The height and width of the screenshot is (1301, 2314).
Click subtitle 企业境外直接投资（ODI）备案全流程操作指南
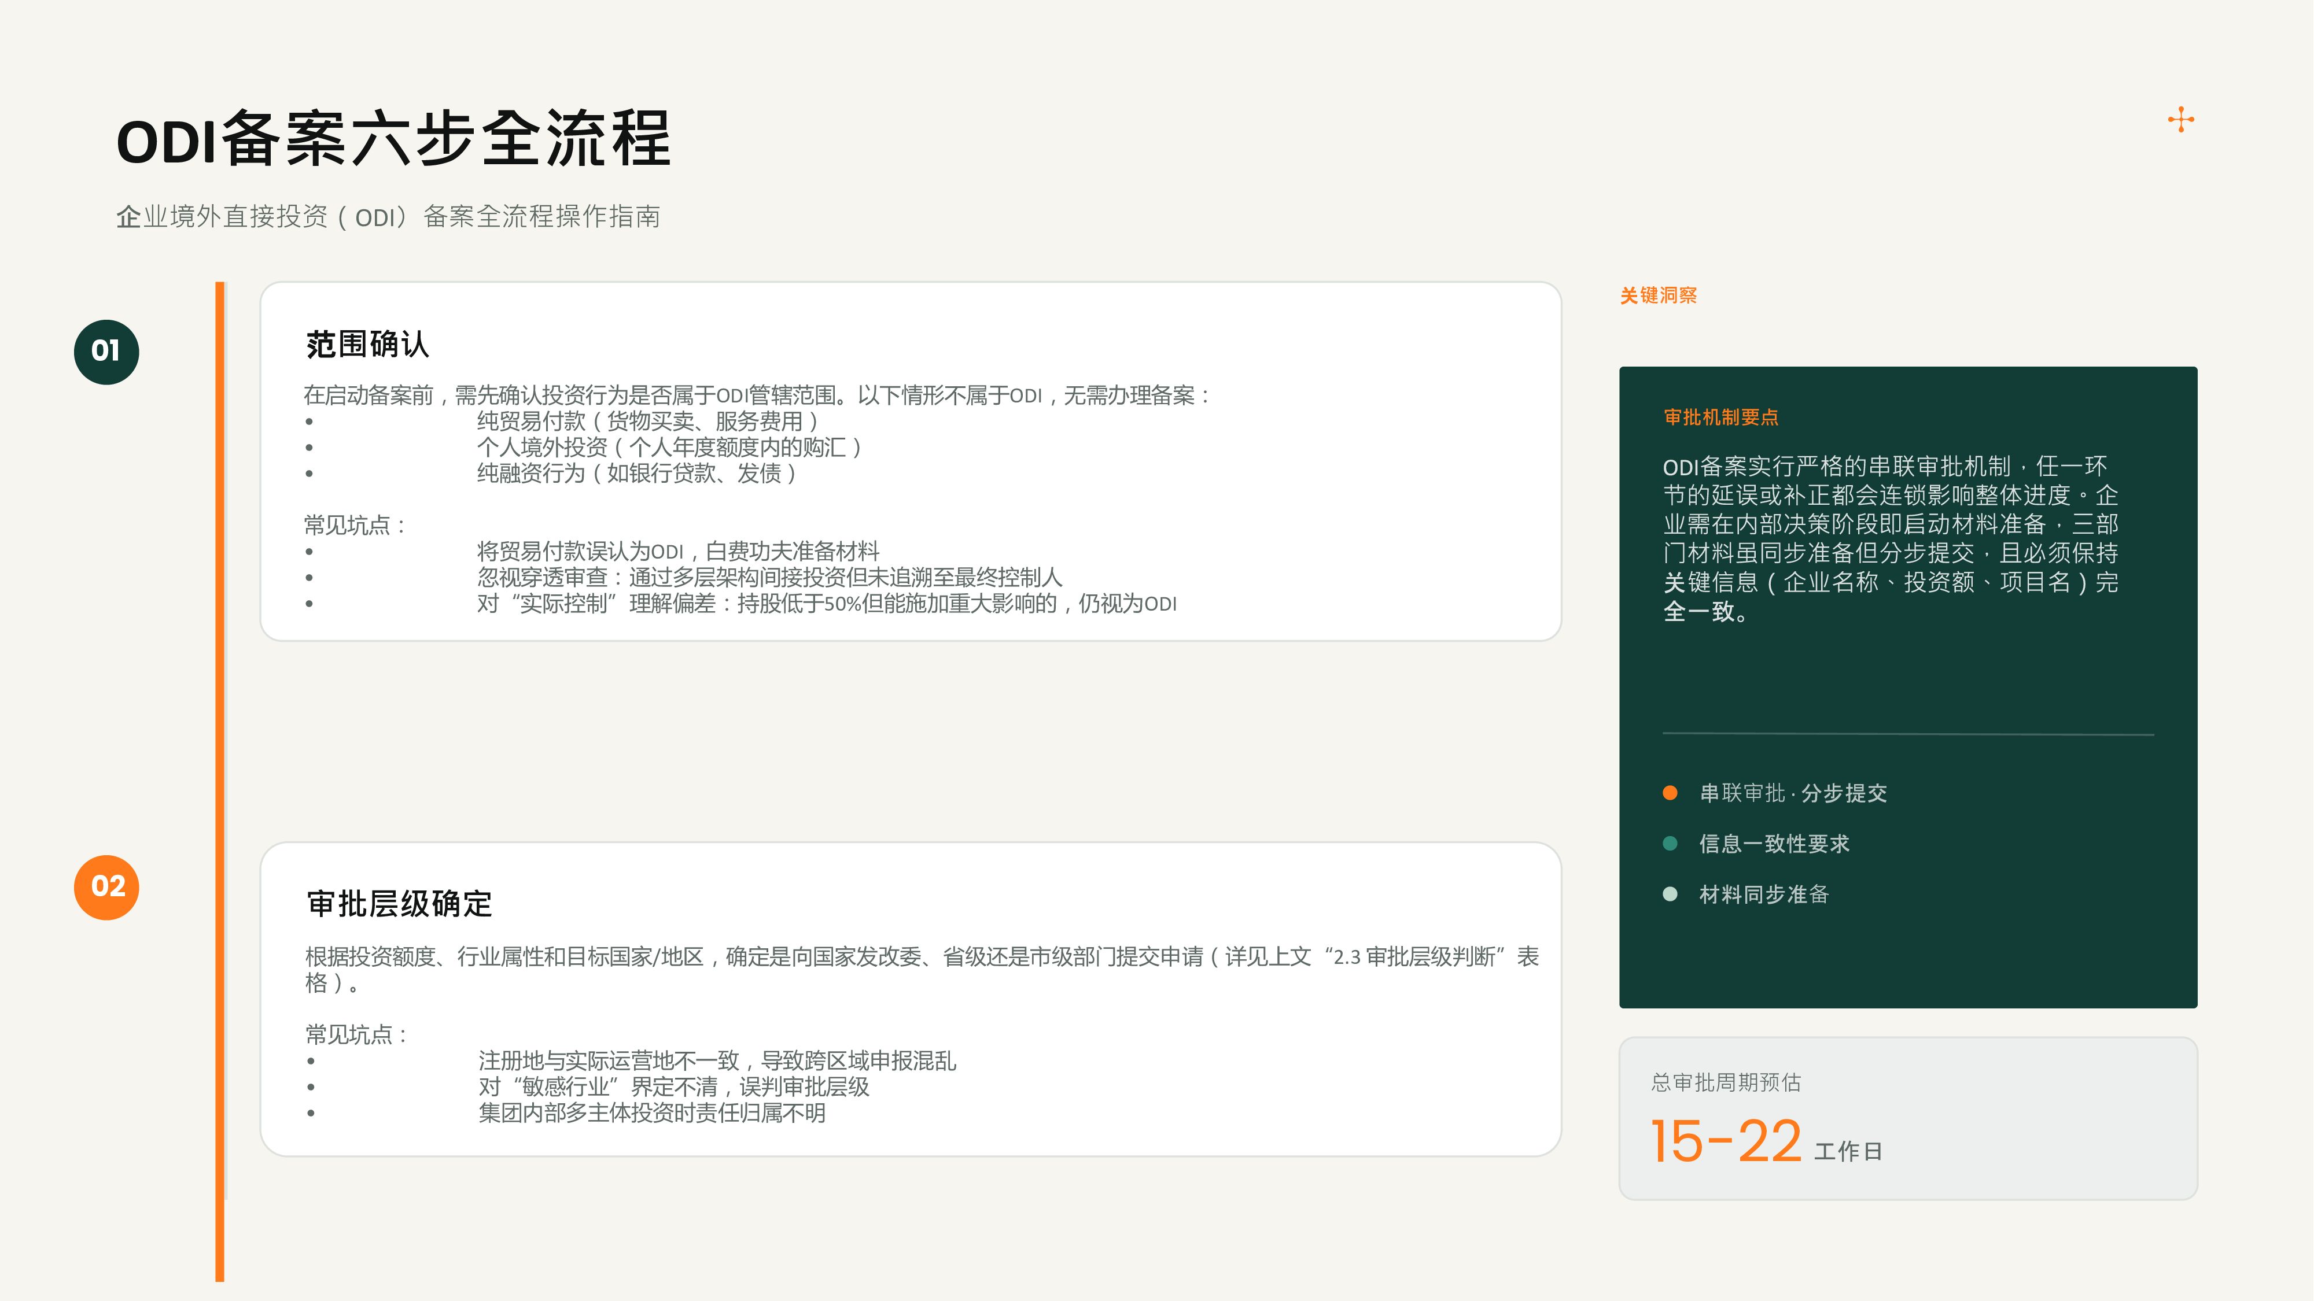tap(388, 216)
